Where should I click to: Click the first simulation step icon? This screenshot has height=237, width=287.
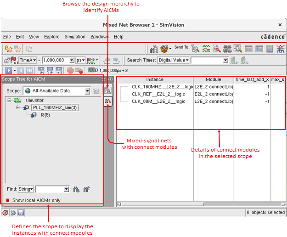[41, 70]
